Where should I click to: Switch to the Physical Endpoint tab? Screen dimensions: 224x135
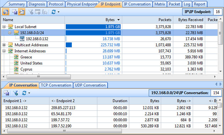coord(82,4)
